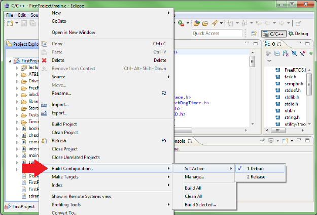The height and width of the screenshot is (215, 317).
Task: Click the Sort alphabetically icon in Outline
Action: 286,53
